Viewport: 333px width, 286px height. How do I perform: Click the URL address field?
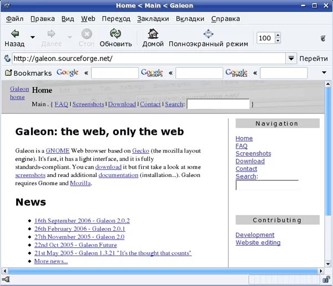click(148, 58)
